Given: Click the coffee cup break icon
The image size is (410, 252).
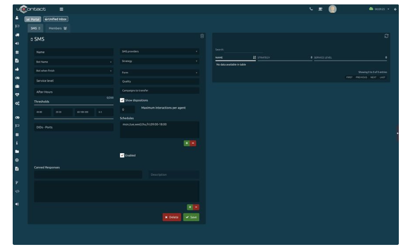Looking at the screenshot, I should tap(321, 9).
